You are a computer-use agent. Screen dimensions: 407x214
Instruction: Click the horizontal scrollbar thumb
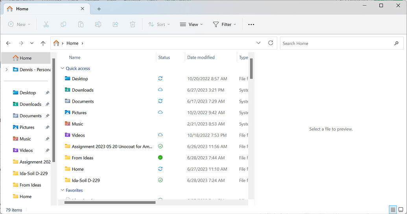coord(110,203)
